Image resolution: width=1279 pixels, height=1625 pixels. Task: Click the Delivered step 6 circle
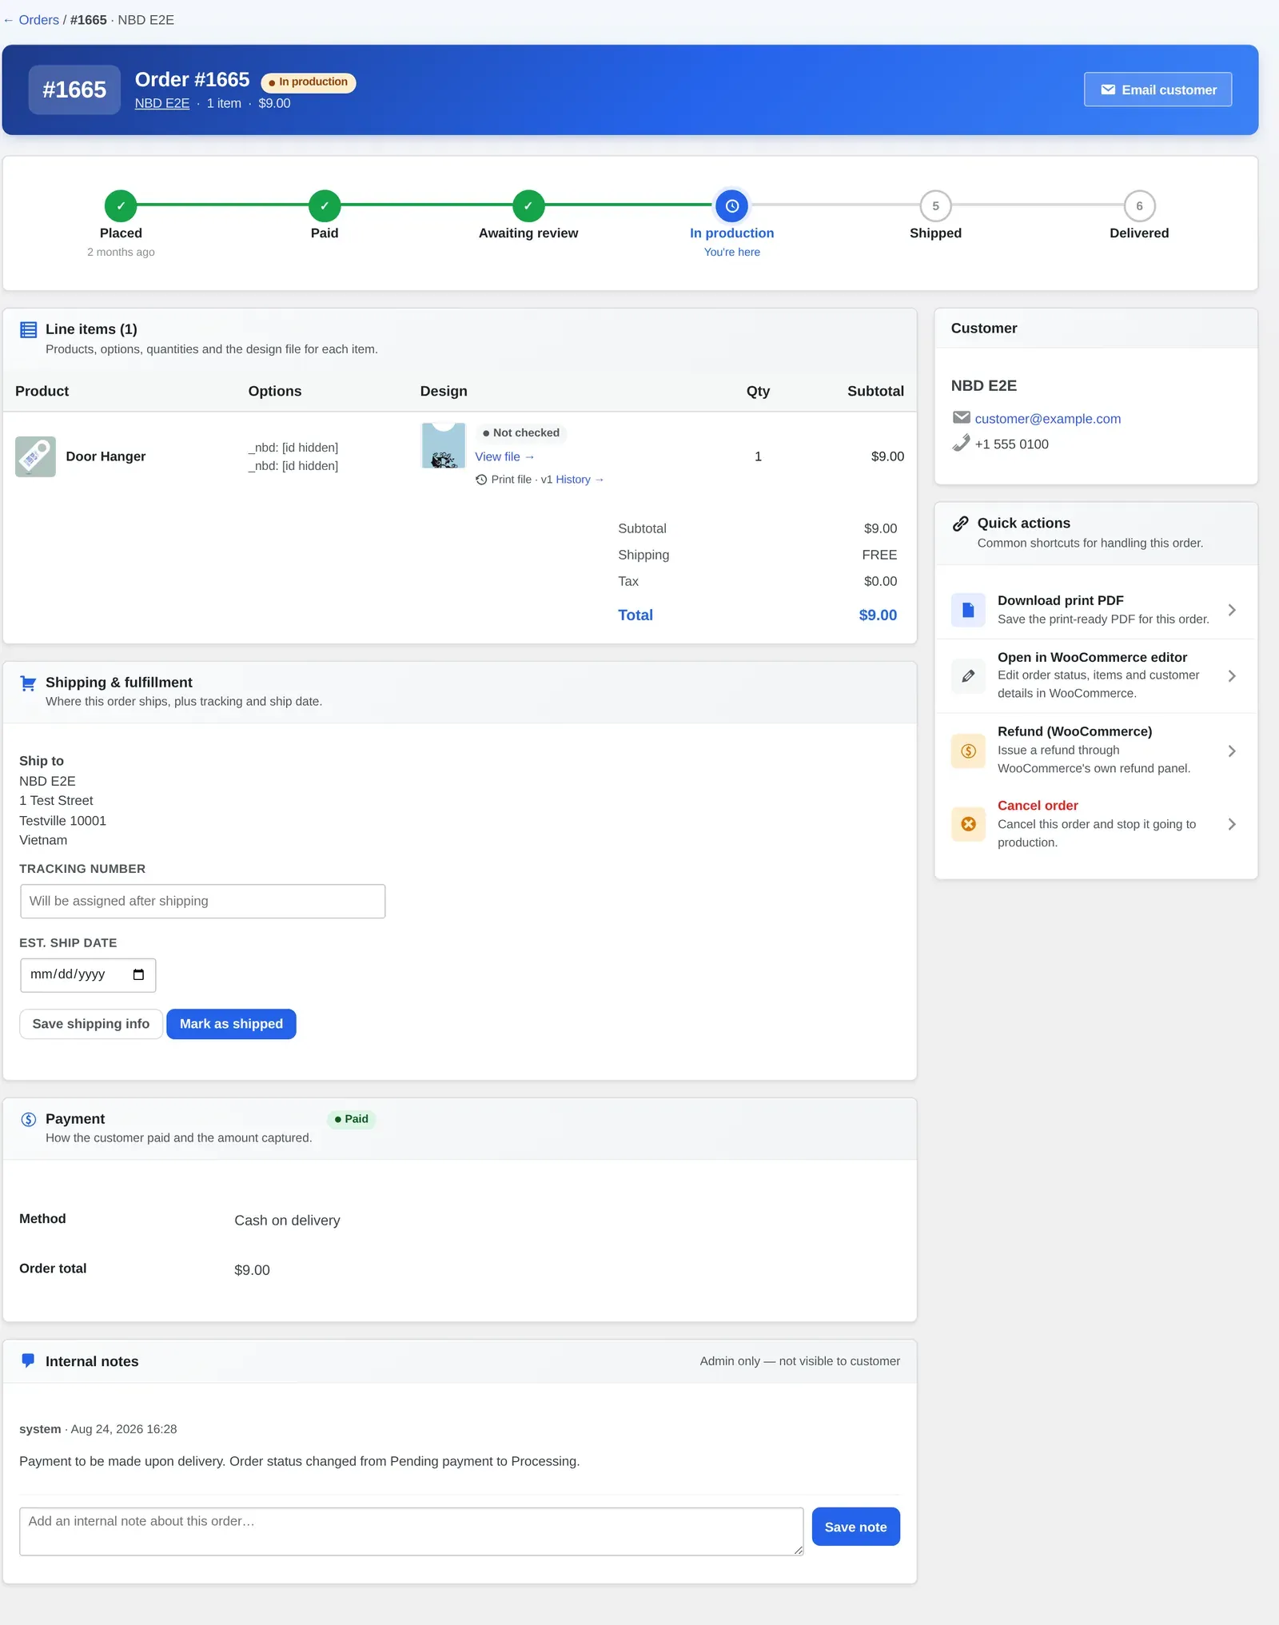(x=1139, y=206)
